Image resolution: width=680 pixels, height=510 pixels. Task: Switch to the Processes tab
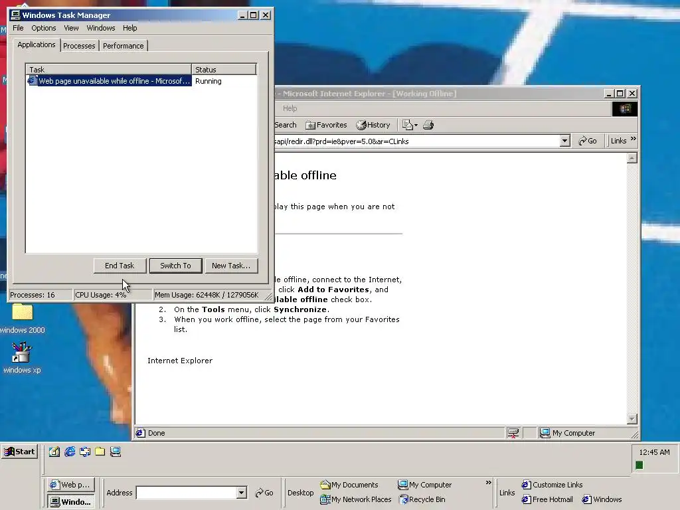coord(79,46)
